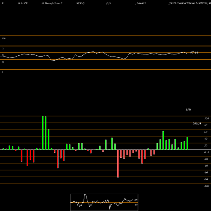Click the 15 value in mini chart

click(136, 205)
